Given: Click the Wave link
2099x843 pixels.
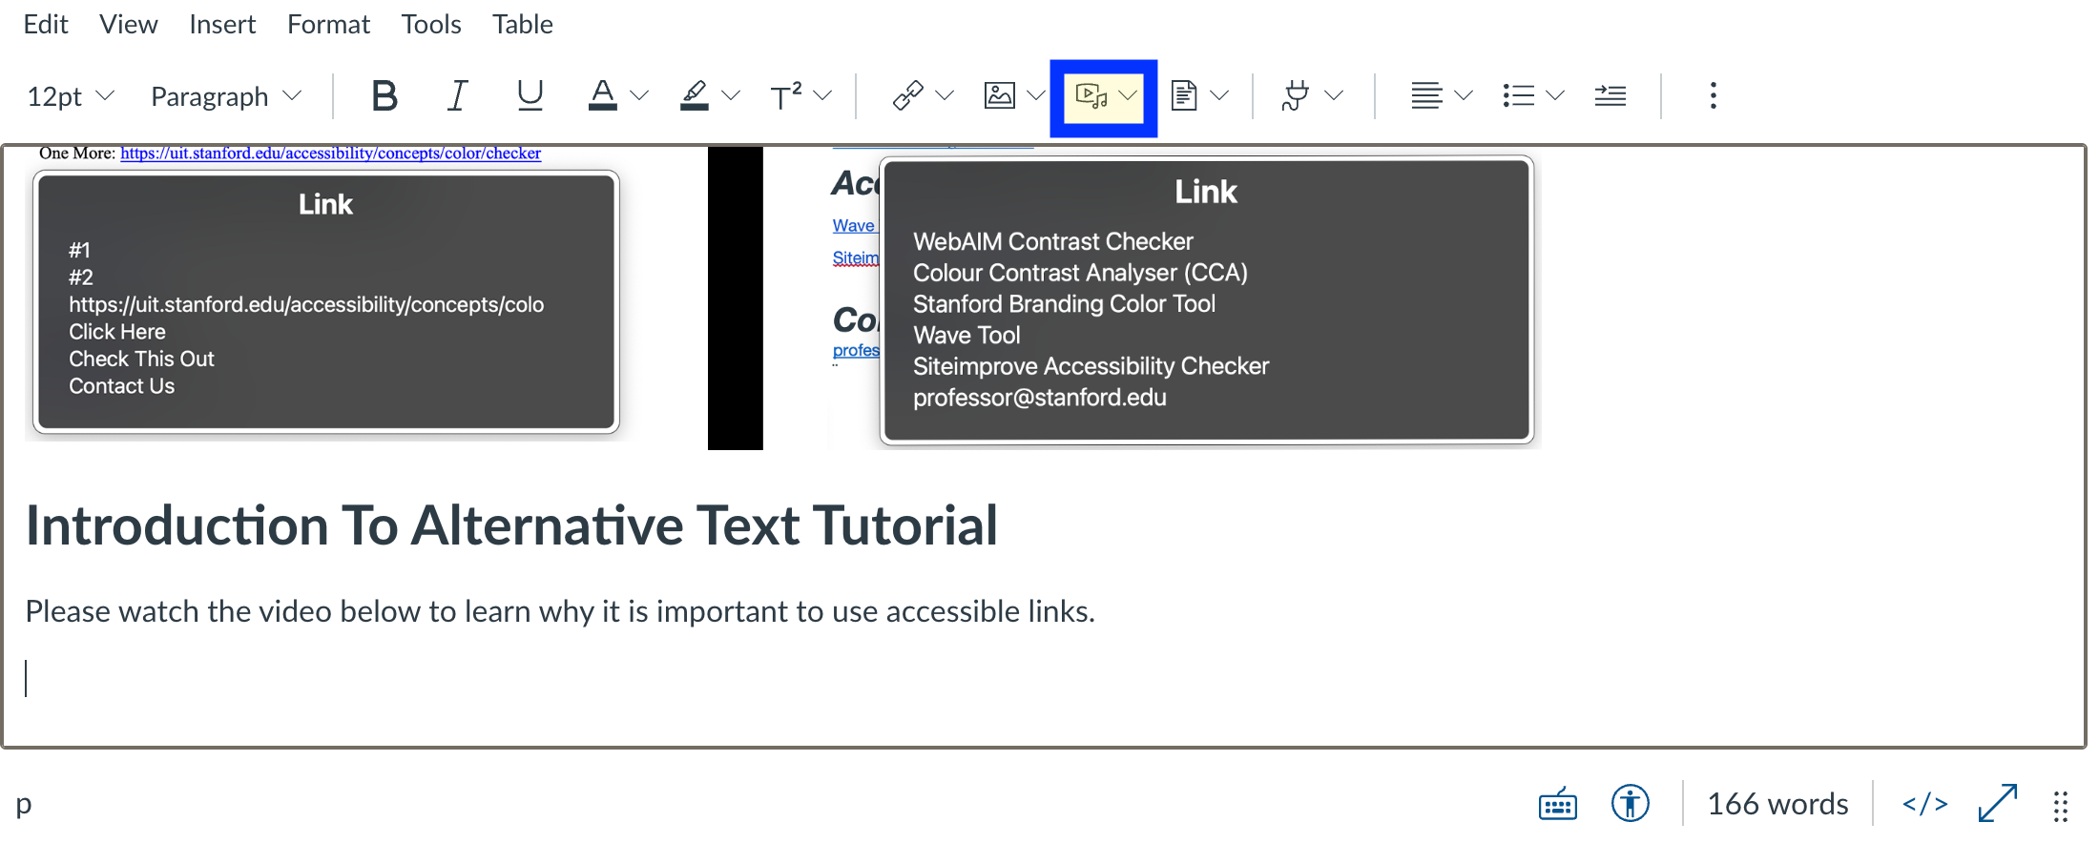Looking at the screenshot, I should (854, 226).
